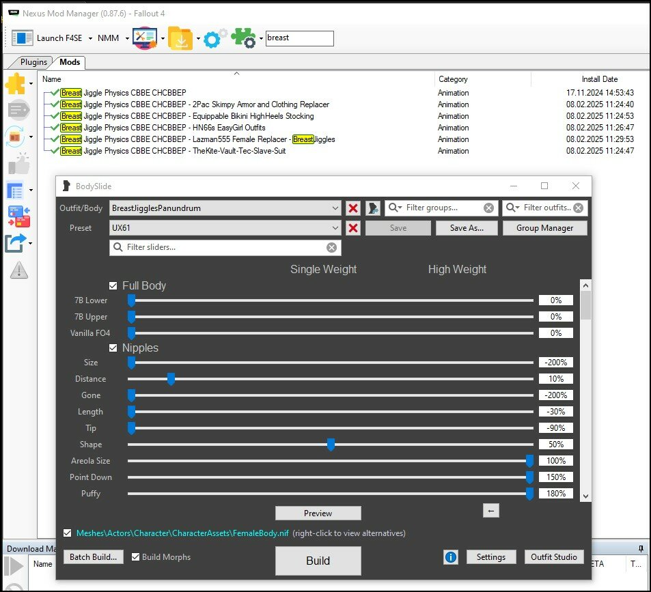Toggle checkmark of TheKite-Vault-Tec-Slave-Suit mod
Screen dimensions: 651x592
(x=55, y=151)
